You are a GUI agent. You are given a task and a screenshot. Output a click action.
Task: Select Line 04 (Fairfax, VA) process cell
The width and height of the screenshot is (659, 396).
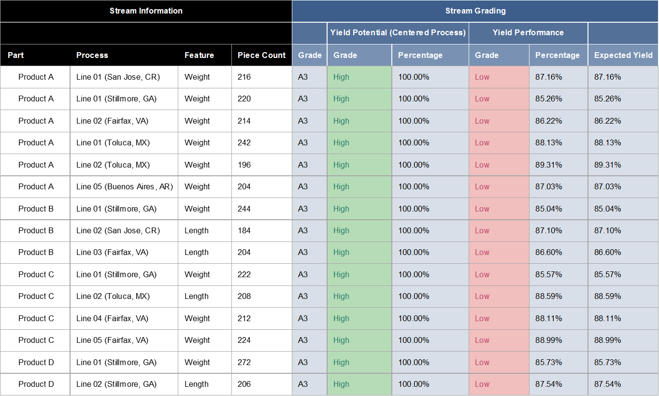[112, 318]
